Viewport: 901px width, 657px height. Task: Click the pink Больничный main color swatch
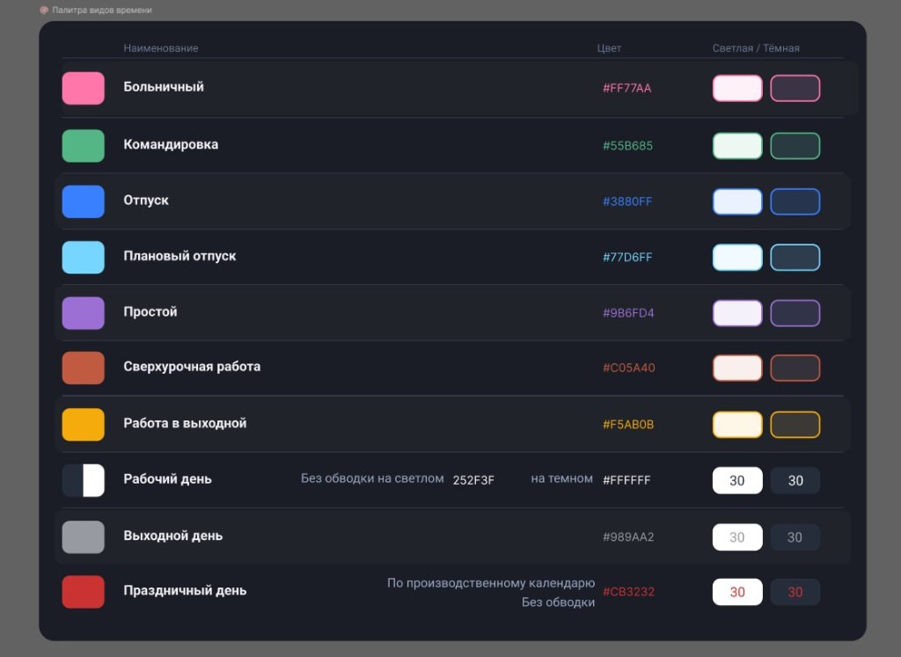click(x=84, y=88)
